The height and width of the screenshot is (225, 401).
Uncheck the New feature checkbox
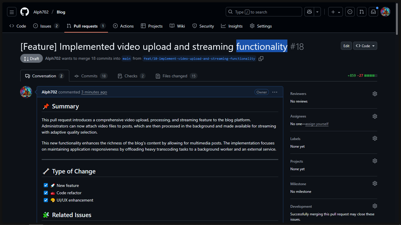tap(46, 185)
